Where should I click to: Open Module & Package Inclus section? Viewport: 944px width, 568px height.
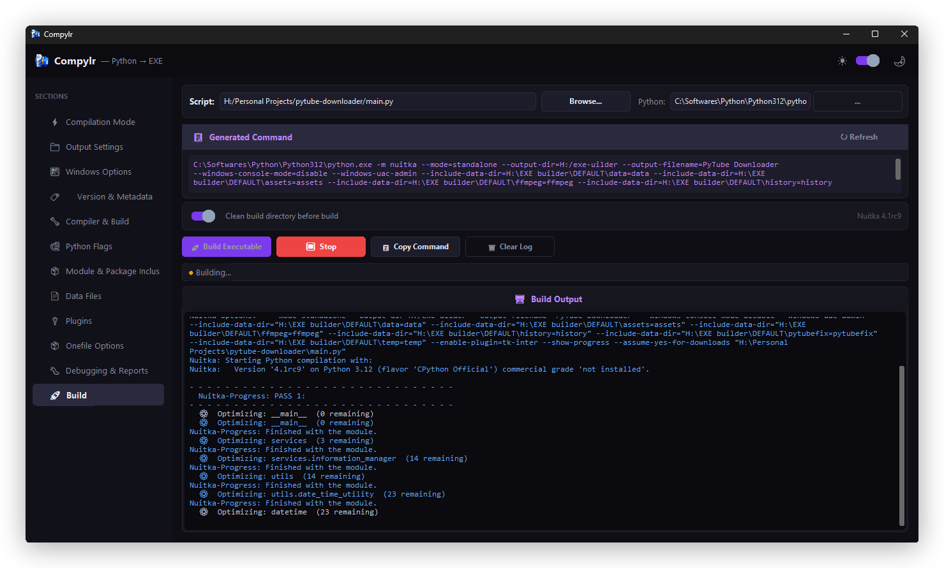click(x=98, y=271)
